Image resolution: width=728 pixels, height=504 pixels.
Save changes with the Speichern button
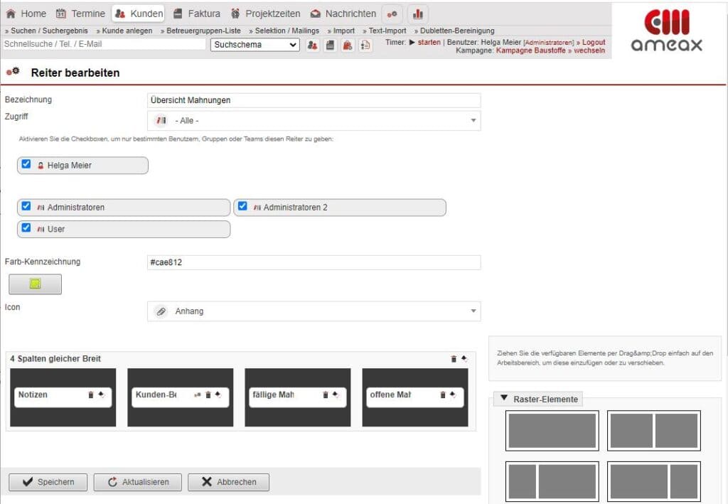click(x=48, y=482)
